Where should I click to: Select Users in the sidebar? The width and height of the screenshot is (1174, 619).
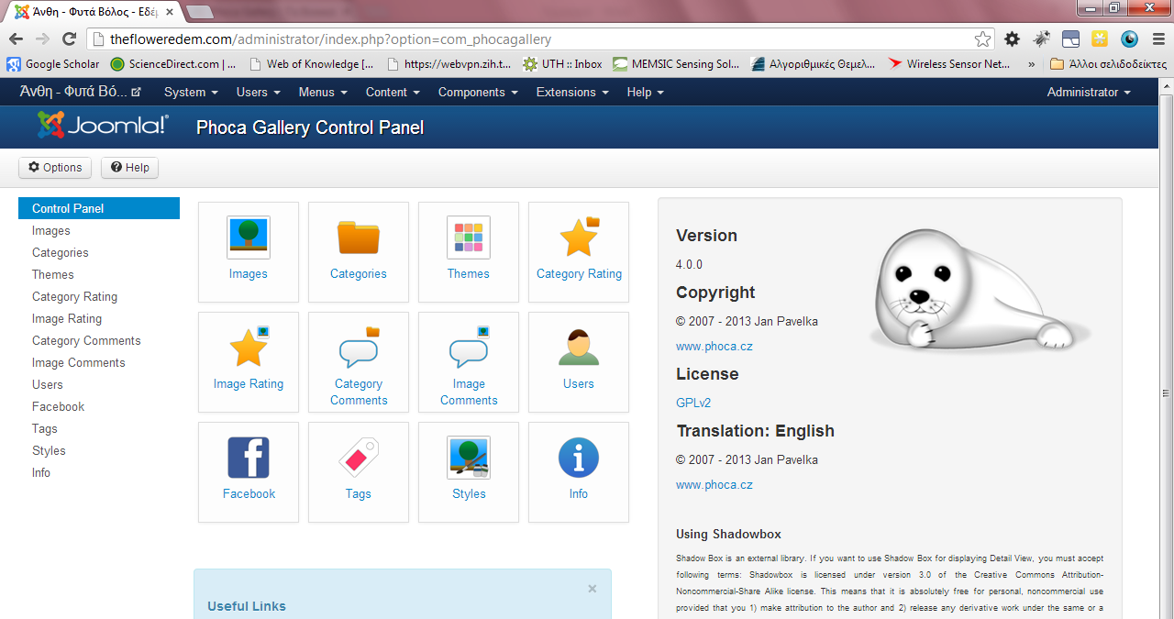(48, 384)
